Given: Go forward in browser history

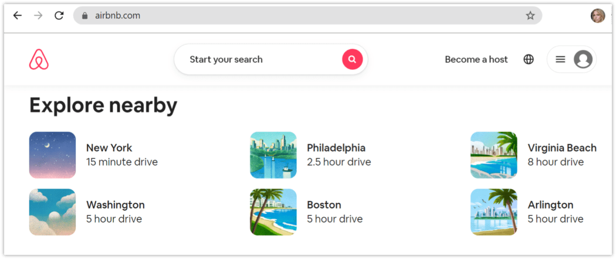Looking at the screenshot, I should [x=38, y=16].
